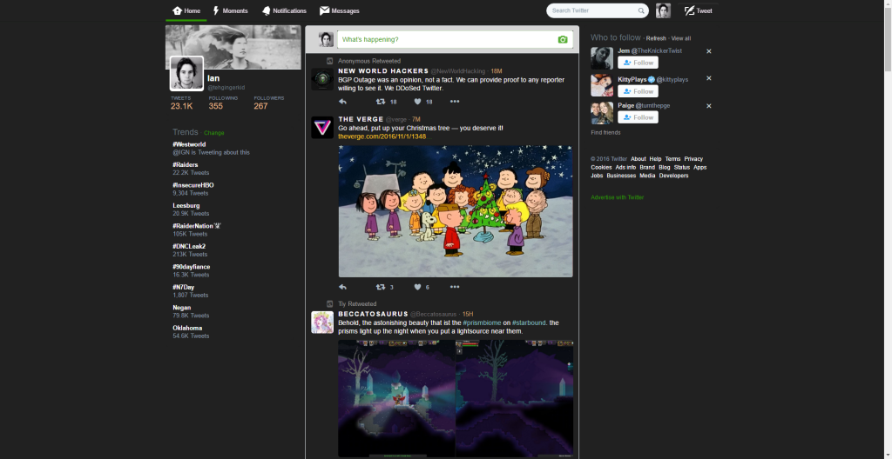Image resolution: width=892 pixels, height=459 pixels.
Task: Open the #N7Day trend
Action: click(184, 288)
